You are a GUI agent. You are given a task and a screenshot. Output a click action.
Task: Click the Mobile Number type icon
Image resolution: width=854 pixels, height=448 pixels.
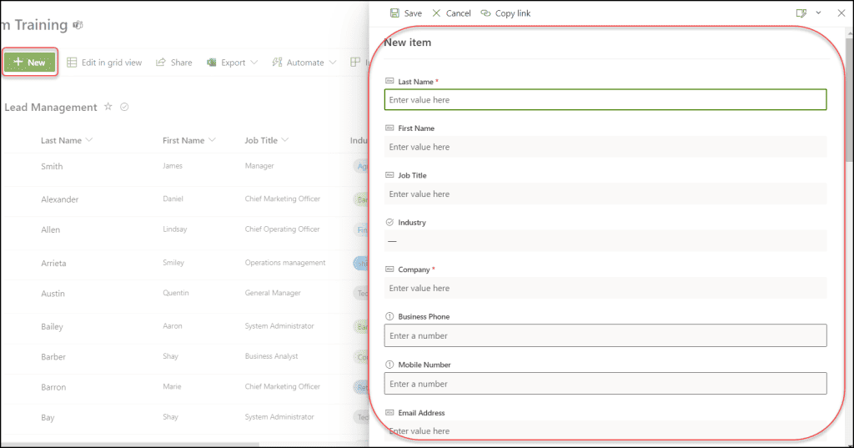point(389,365)
